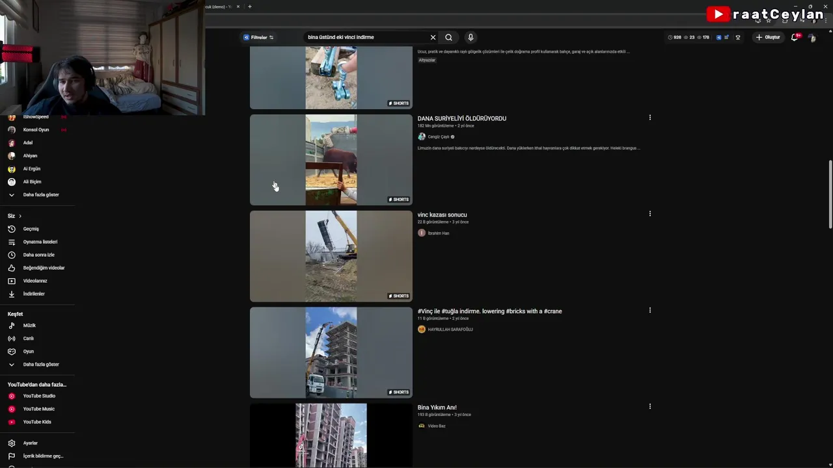
Task: Open the Filtreler filter button
Action: click(x=258, y=37)
